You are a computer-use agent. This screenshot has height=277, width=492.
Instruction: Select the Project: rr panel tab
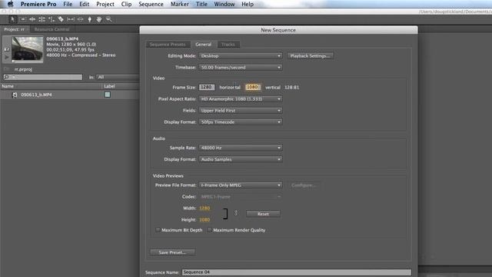click(14, 29)
